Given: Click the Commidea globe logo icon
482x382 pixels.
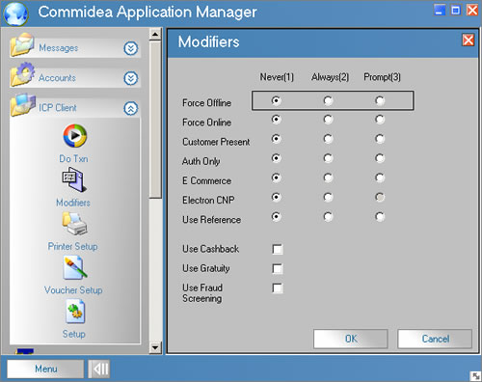Looking at the screenshot, I should [x=15, y=14].
